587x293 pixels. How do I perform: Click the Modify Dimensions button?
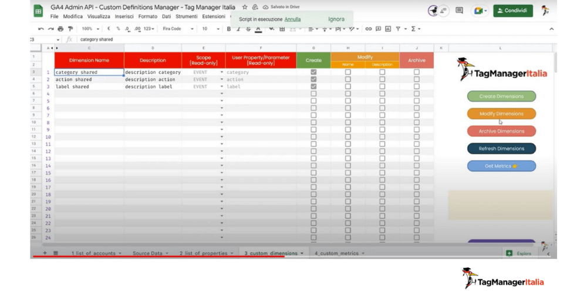(x=501, y=114)
